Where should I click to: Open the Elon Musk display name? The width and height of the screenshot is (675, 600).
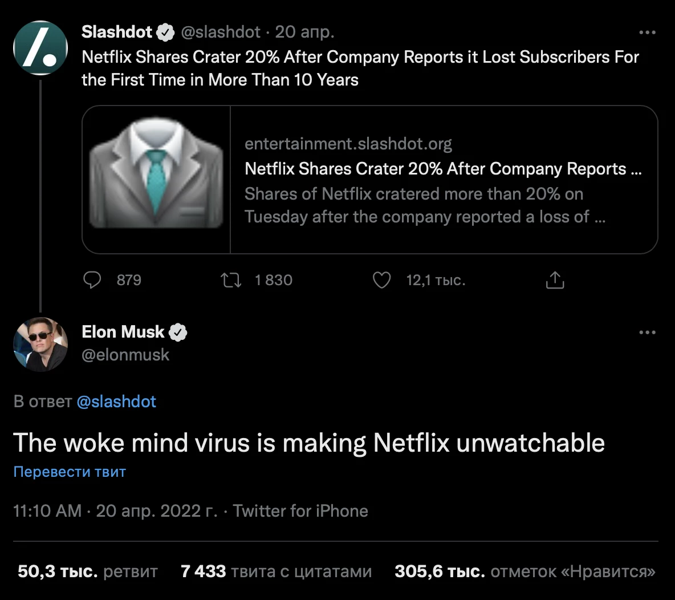[123, 332]
